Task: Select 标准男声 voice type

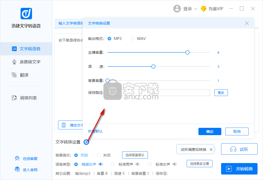Action: pyautogui.click(x=113, y=164)
